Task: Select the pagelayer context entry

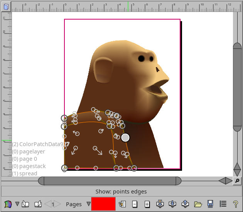Action: [29, 151]
